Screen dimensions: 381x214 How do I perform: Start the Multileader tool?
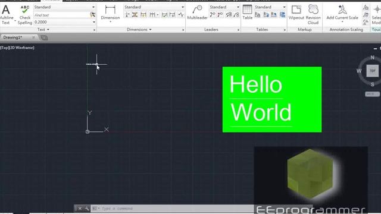(x=197, y=12)
